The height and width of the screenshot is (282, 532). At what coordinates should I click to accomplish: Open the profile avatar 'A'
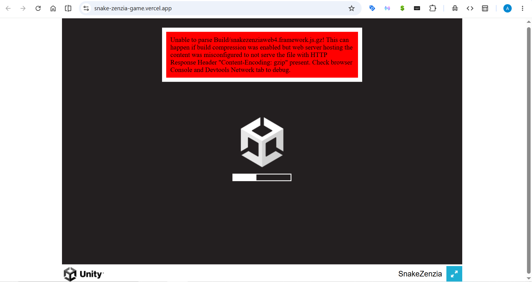508,8
